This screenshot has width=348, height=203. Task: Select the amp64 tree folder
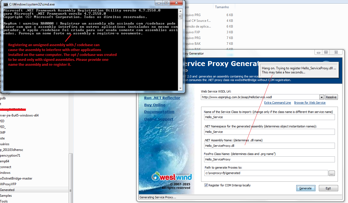pyautogui.click(x=5, y=161)
